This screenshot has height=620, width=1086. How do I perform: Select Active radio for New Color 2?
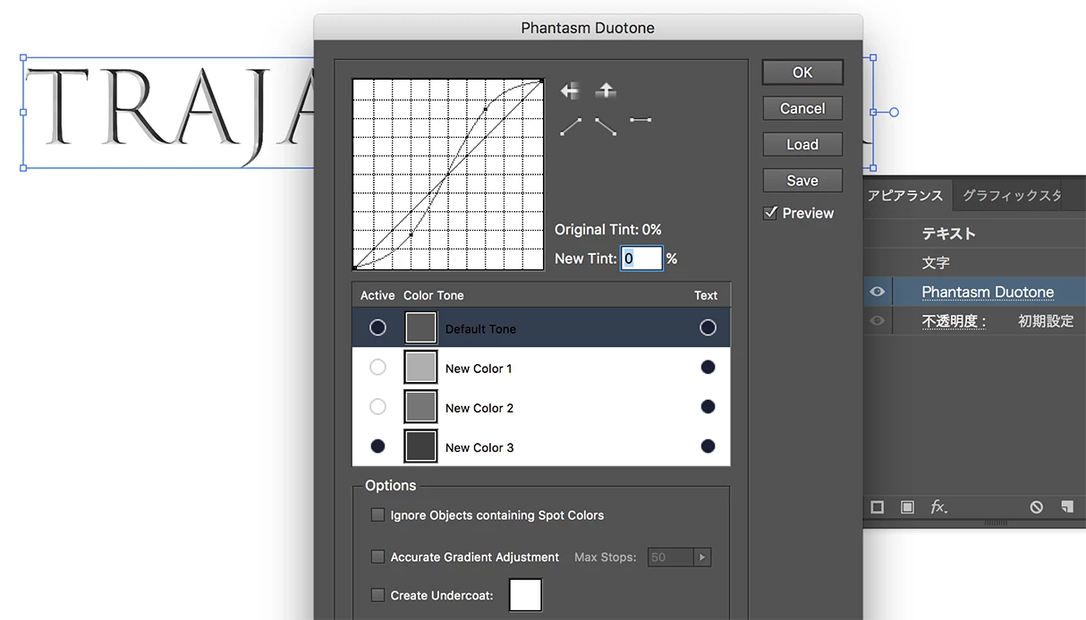378,406
